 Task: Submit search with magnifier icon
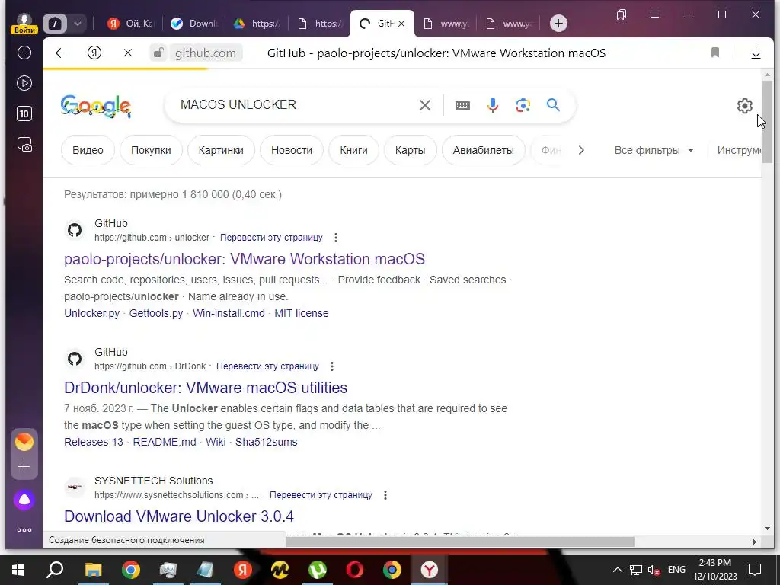(553, 105)
